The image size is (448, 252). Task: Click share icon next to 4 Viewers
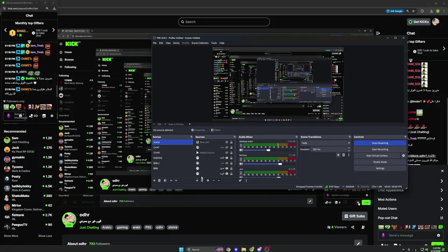tap(352, 227)
